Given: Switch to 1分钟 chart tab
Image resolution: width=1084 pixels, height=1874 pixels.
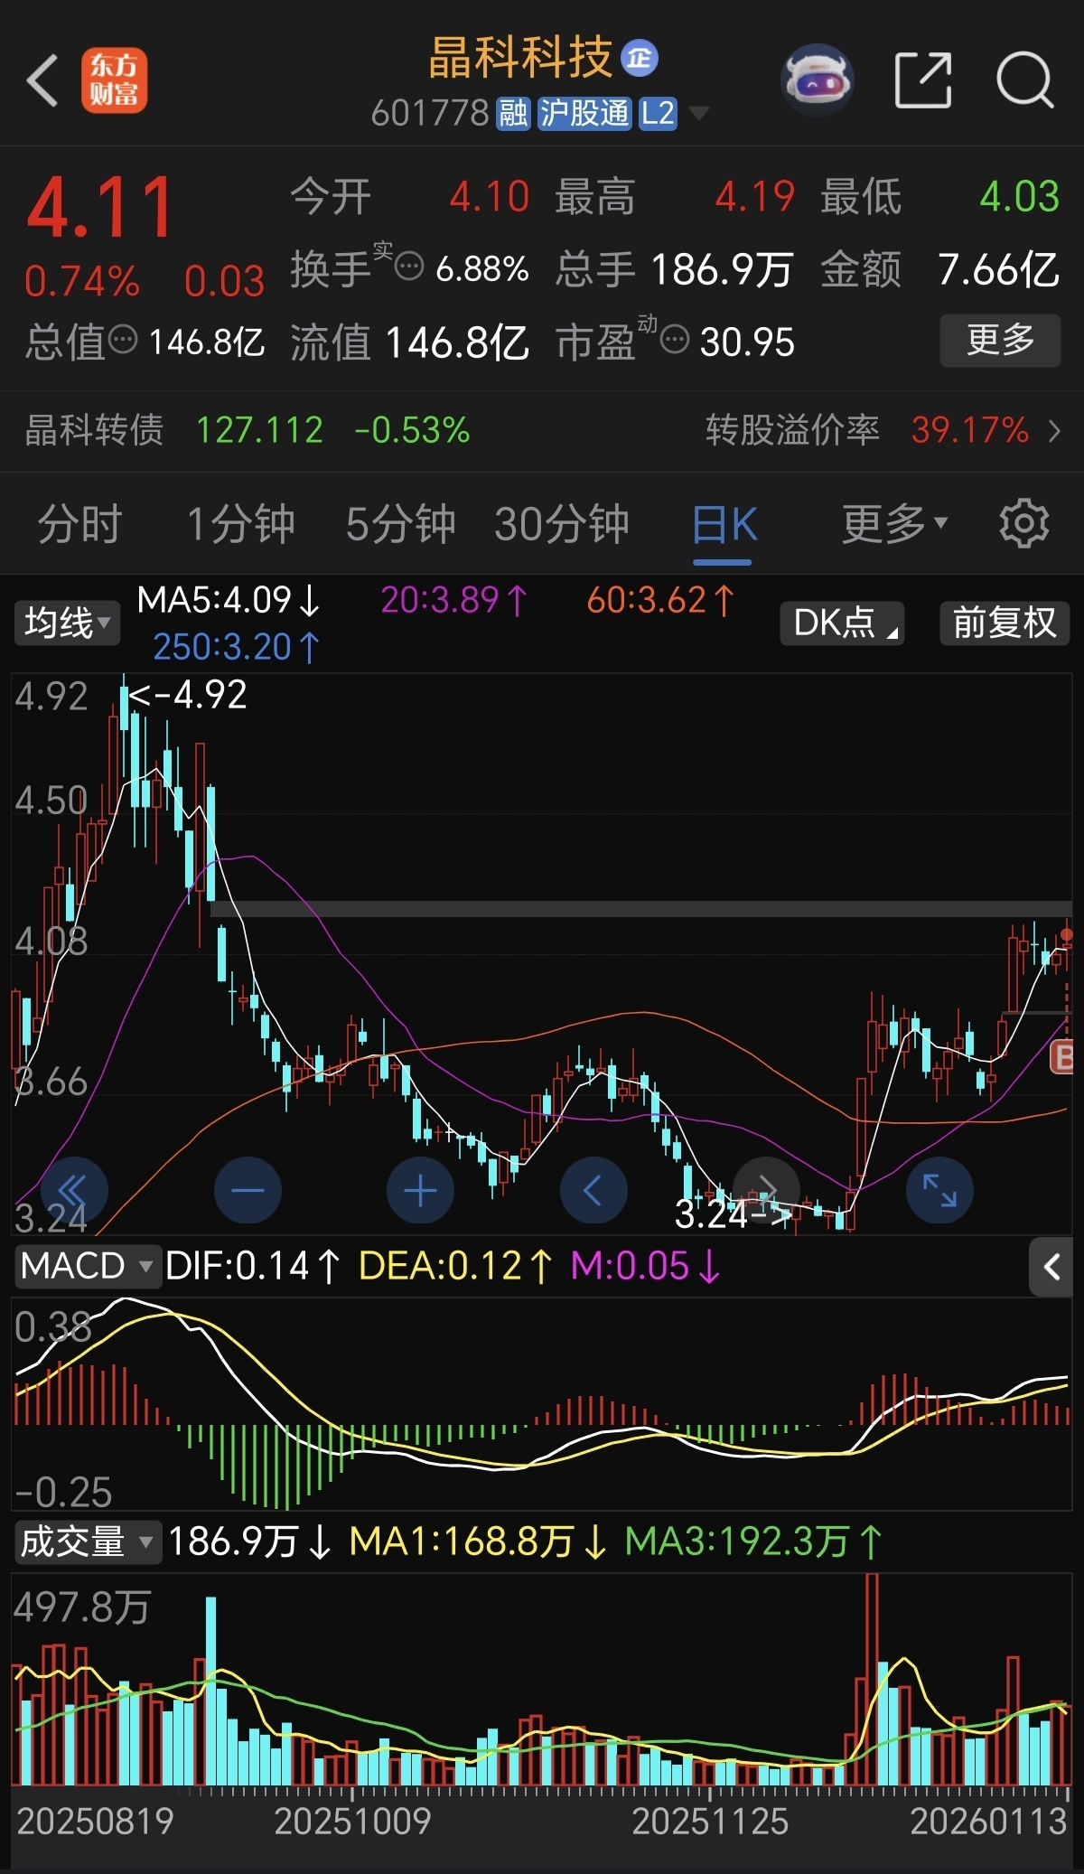Looking at the screenshot, I should tap(240, 524).
